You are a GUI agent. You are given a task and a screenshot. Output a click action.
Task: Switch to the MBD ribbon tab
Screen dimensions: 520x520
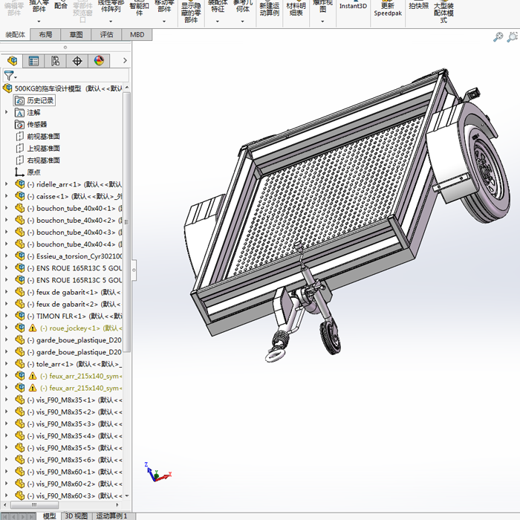[137, 34]
